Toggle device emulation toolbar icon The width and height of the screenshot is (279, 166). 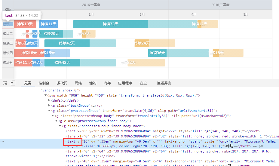click(13, 83)
